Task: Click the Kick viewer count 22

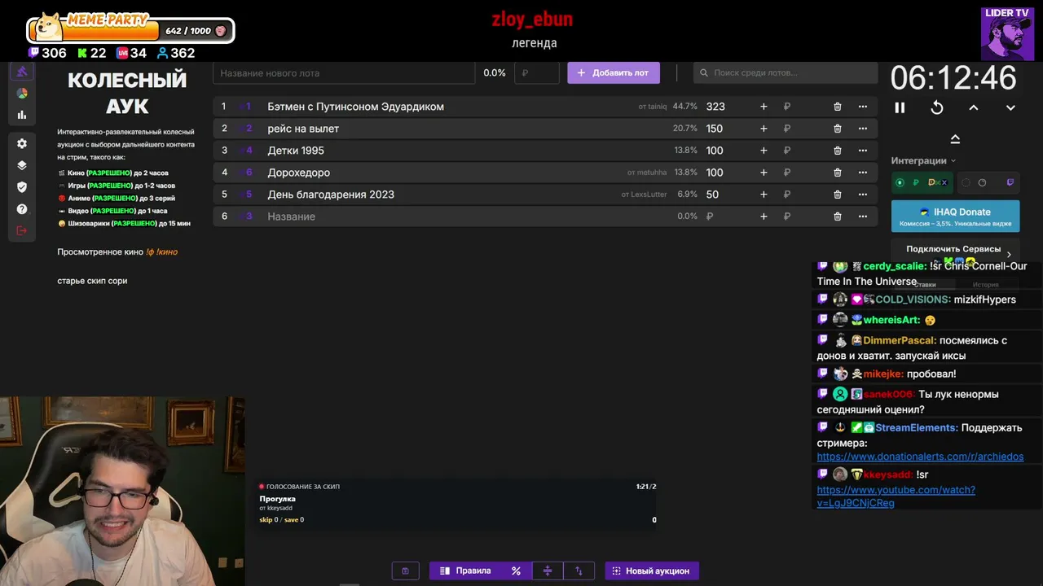Action: tap(92, 53)
